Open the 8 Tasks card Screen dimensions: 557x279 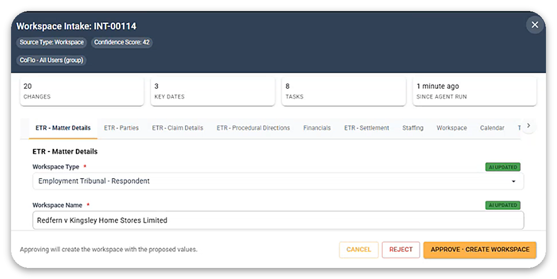[x=344, y=91]
